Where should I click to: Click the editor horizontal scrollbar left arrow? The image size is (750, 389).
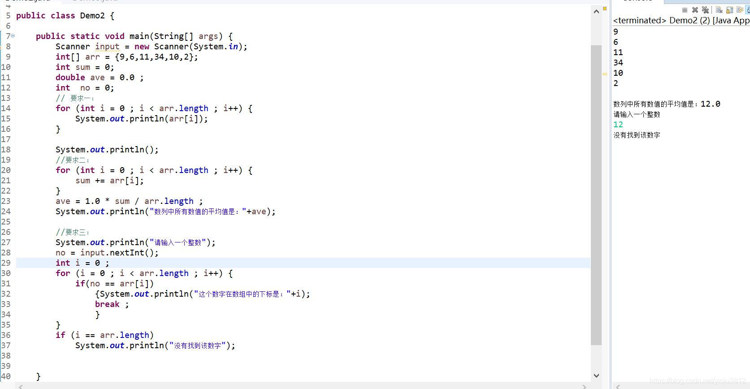click(20, 386)
